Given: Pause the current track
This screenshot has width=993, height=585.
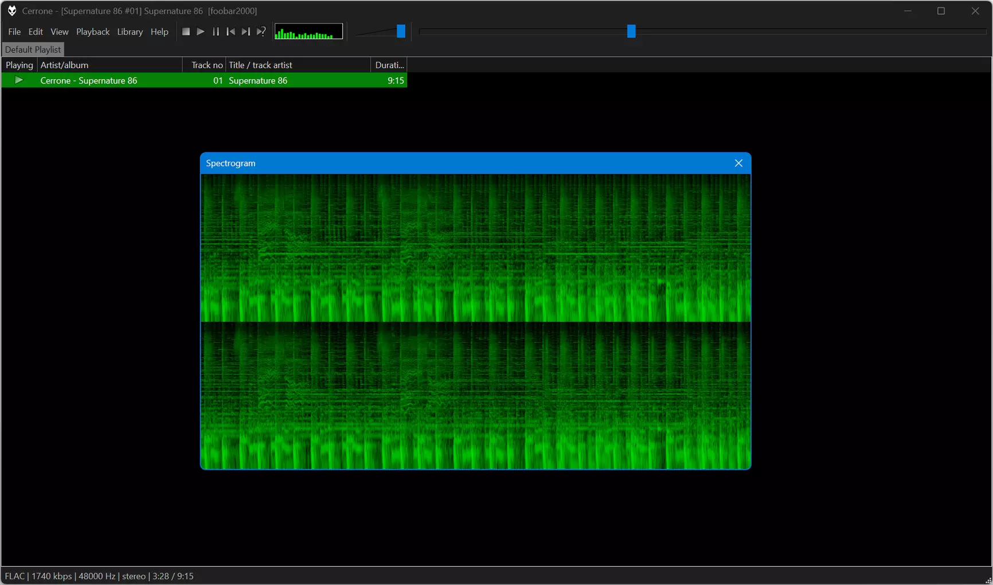Looking at the screenshot, I should [x=216, y=32].
